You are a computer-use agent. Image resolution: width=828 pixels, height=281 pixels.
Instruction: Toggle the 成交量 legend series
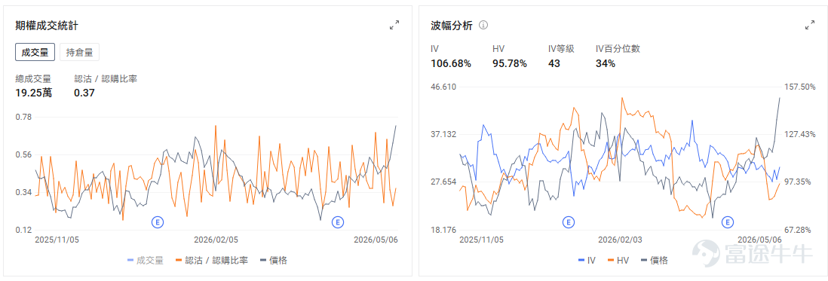146,260
